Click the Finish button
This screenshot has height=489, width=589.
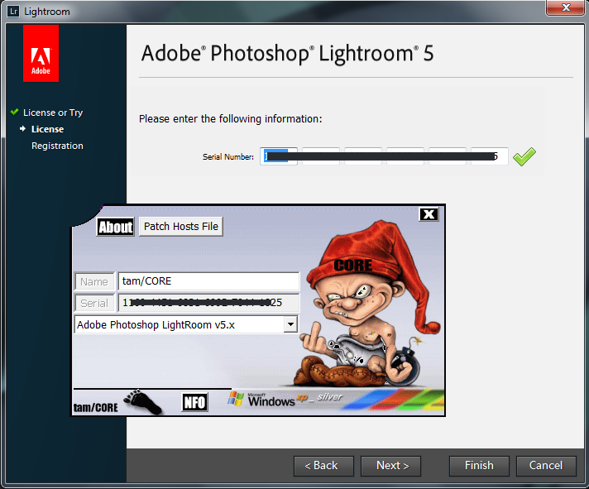coord(479,466)
